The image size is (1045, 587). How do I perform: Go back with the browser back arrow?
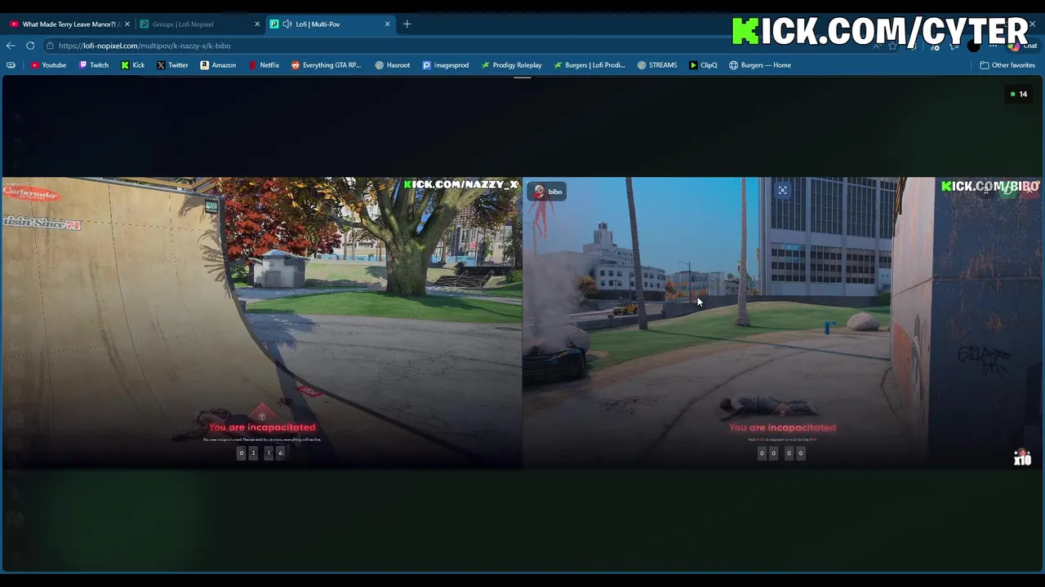click(x=11, y=46)
